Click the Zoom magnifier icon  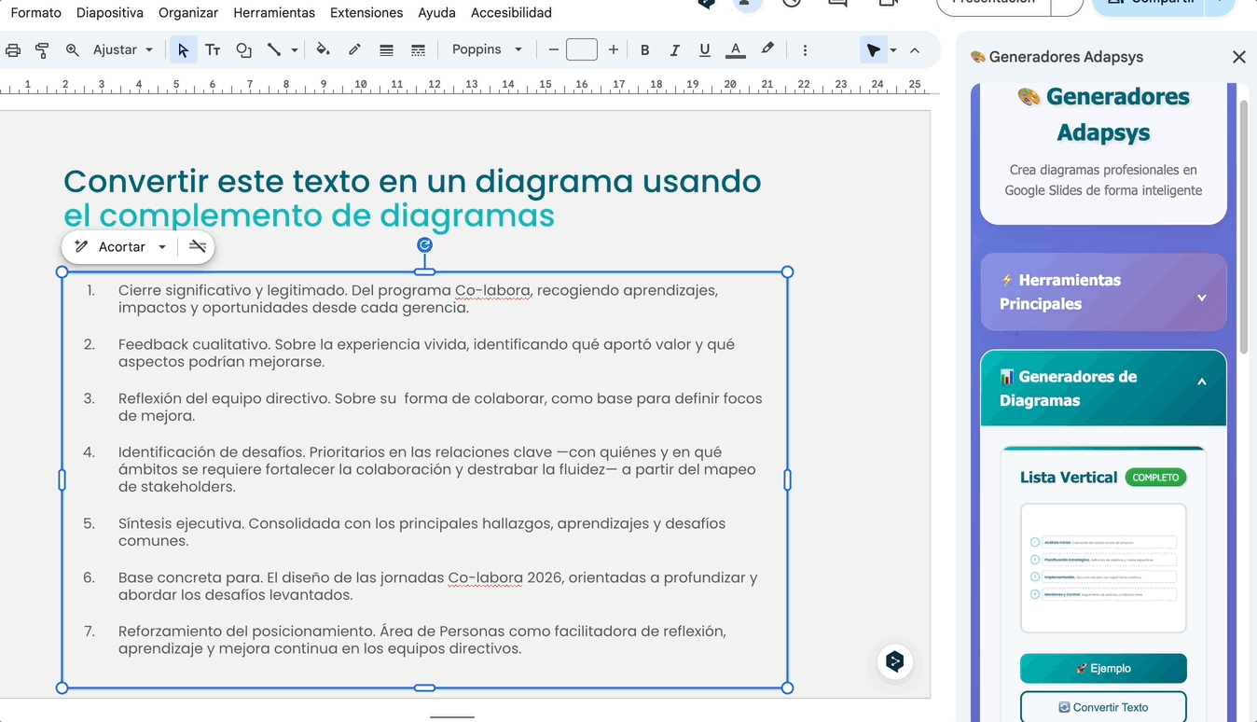72,50
